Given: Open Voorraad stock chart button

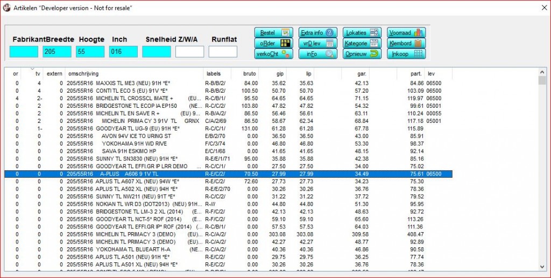Looking at the screenshot, I should pyautogui.click(x=406, y=32).
